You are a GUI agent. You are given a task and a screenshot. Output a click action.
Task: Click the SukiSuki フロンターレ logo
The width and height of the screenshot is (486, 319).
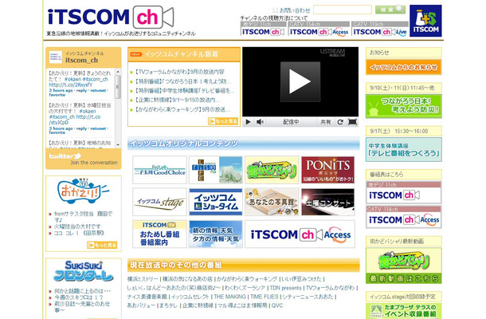coord(83,271)
